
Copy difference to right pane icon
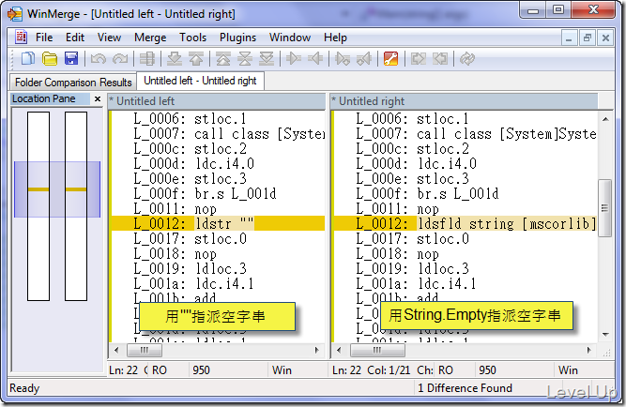pyautogui.click(x=294, y=59)
